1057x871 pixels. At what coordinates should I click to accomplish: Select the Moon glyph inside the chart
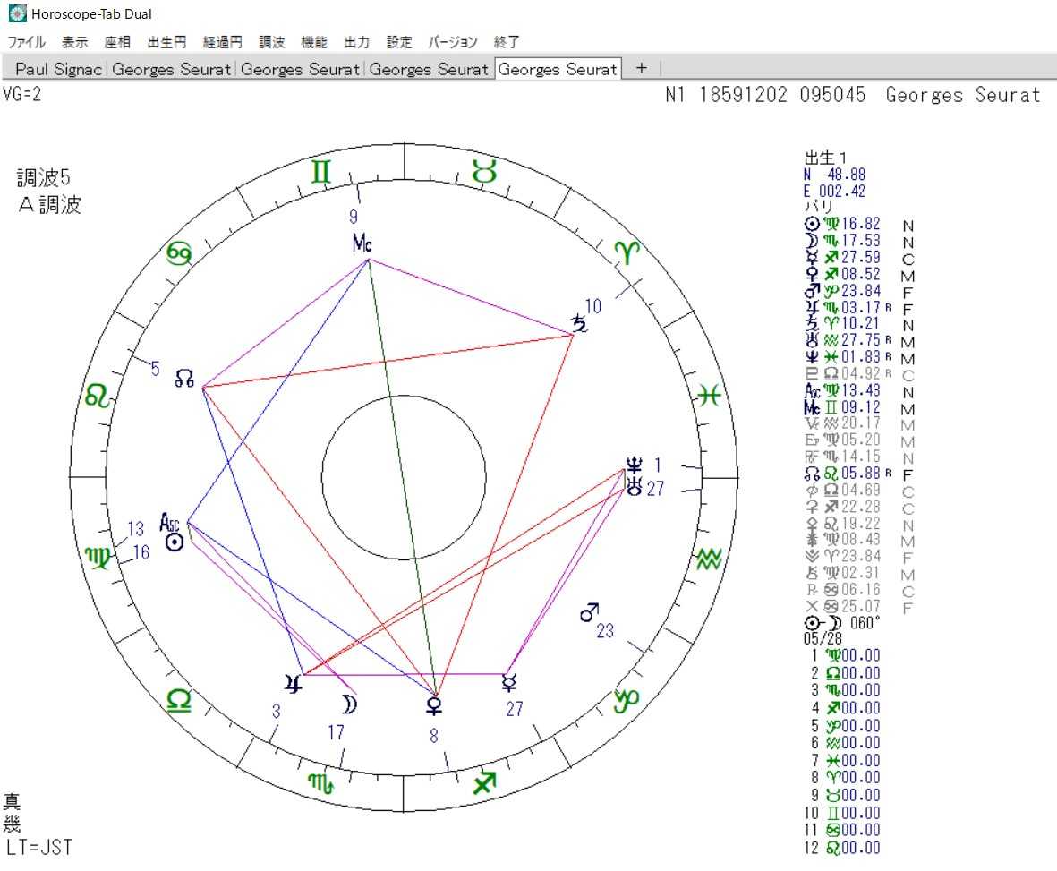(349, 704)
